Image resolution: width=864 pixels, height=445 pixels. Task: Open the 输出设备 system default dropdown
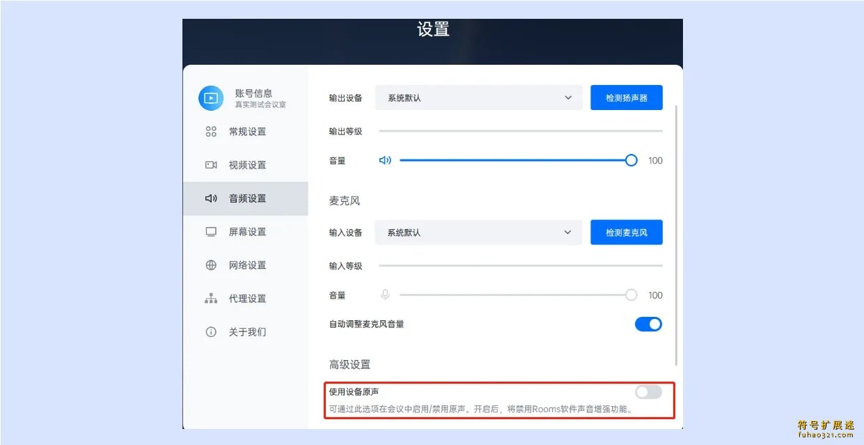(478, 97)
